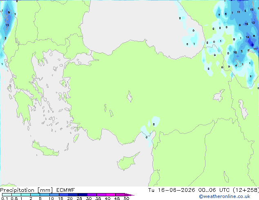Open the weatheronline.co.uk copyright link
The width and height of the screenshot is (259, 200).
[225, 196]
